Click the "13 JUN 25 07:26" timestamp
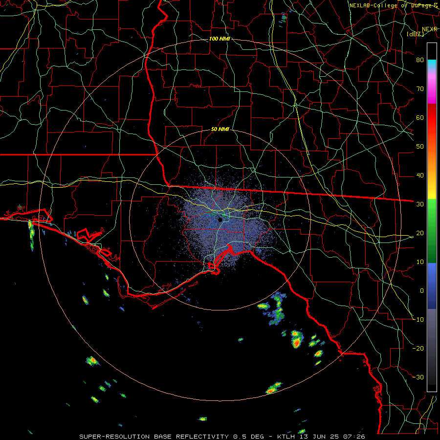This screenshot has width=440, height=440. 332,437
